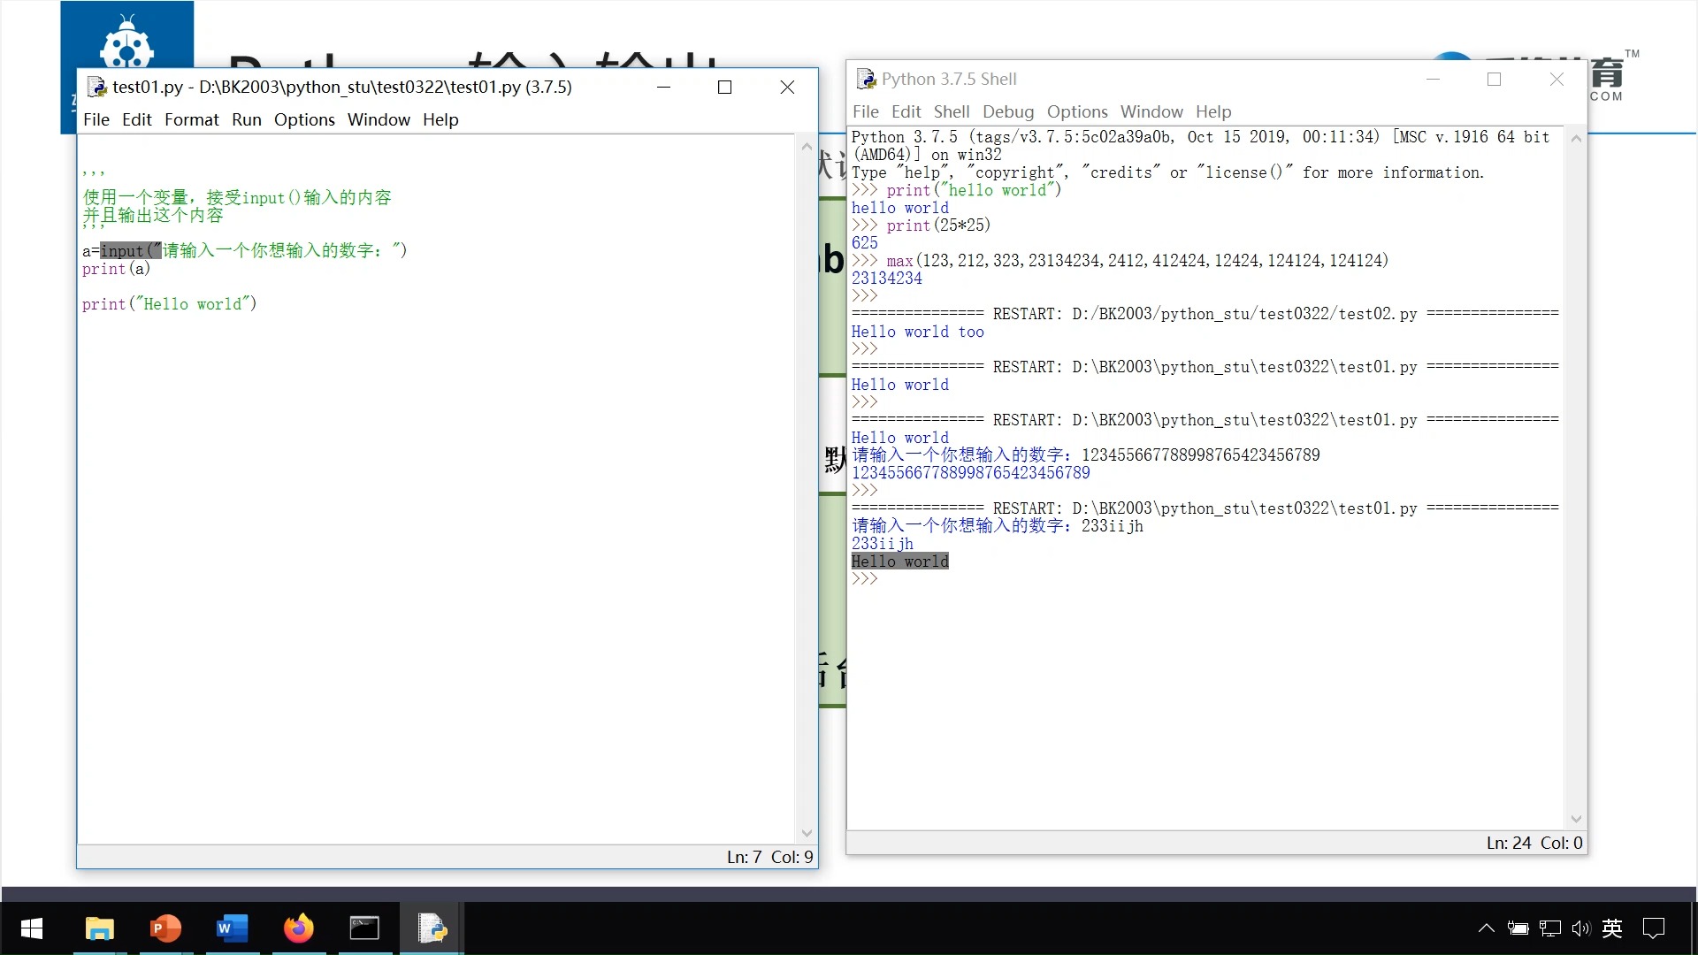Click editor scrollbar down arrow
This screenshot has width=1698, height=955.
pos(806,833)
